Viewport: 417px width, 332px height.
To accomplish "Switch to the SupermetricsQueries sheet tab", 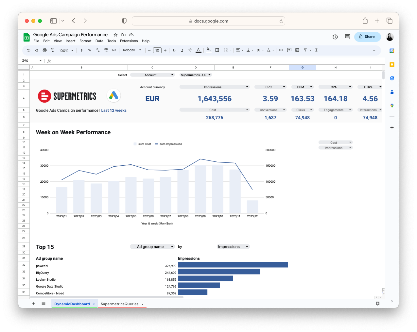I will click(120, 304).
